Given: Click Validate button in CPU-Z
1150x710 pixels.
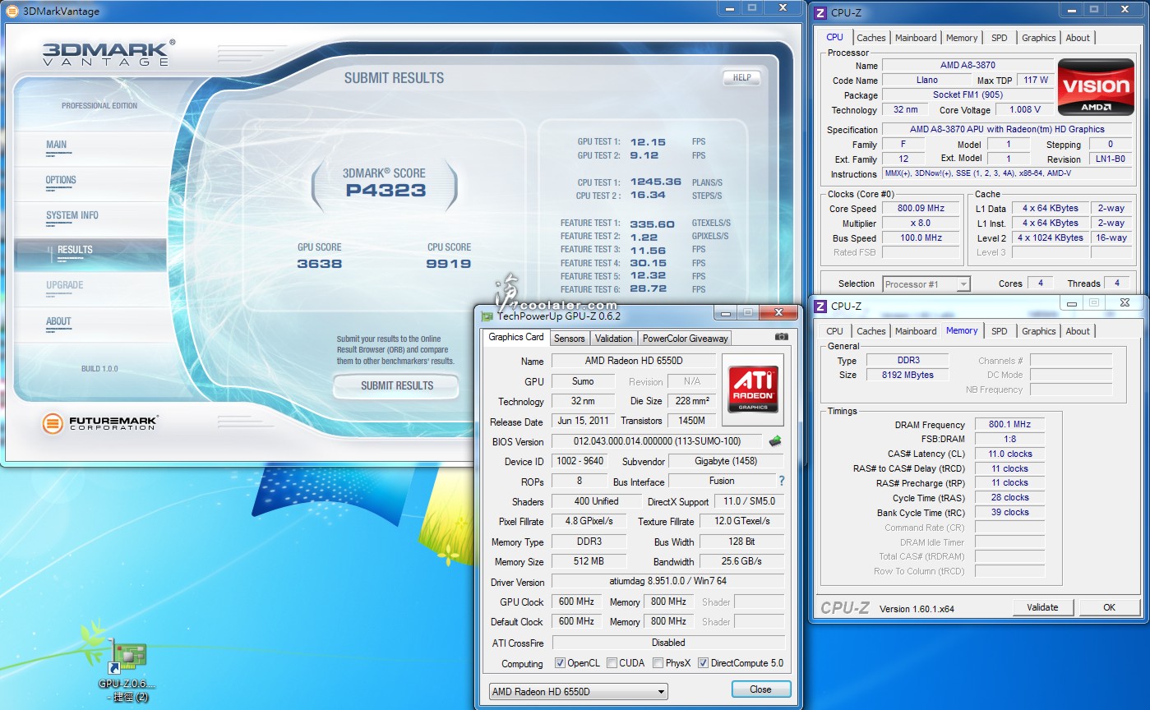Looking at the screenshot, I should [1042, 607].
